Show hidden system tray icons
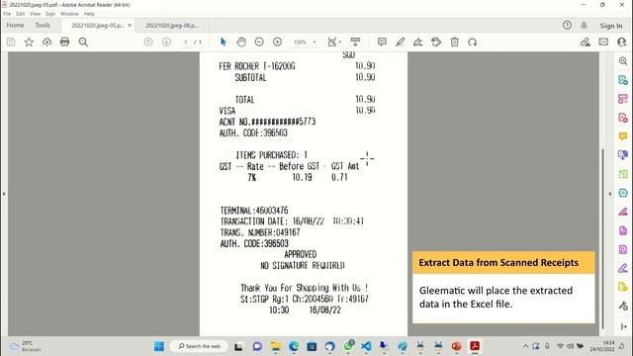This screenshot has height=356, width=633. [525, 346]
